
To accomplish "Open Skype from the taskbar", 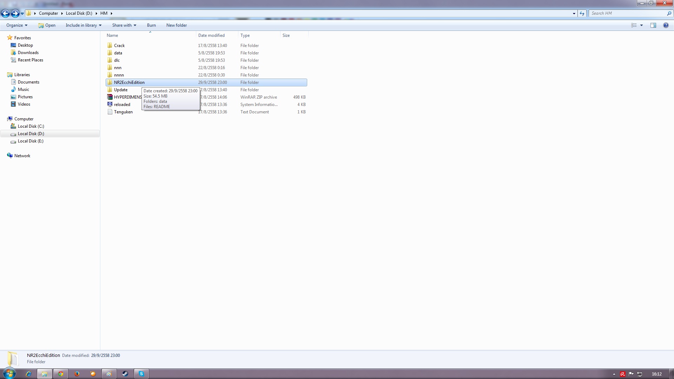I will (x=141, y=374).
